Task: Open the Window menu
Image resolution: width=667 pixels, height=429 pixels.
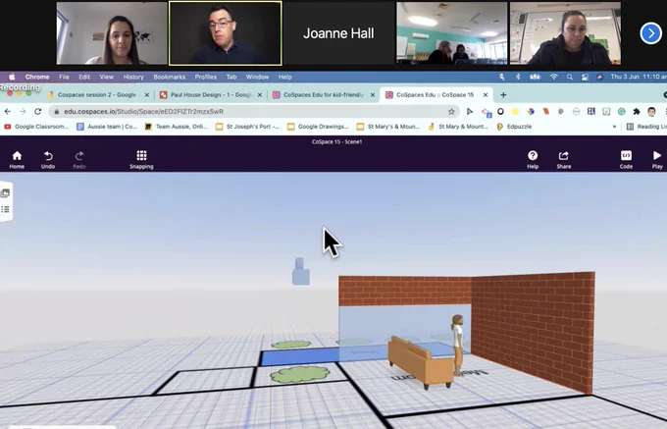Action: point(257,77)
